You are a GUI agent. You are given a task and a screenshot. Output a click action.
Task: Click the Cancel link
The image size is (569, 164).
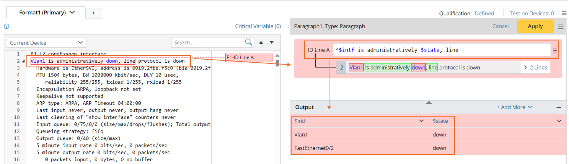500,26
